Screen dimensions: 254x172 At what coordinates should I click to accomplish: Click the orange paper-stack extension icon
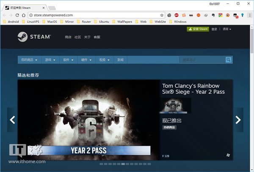[184, 15]
